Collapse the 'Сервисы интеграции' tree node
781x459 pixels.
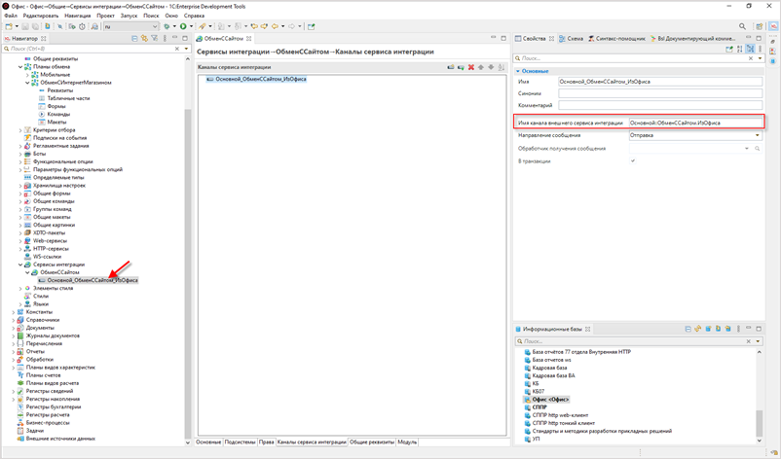point(20,265)
